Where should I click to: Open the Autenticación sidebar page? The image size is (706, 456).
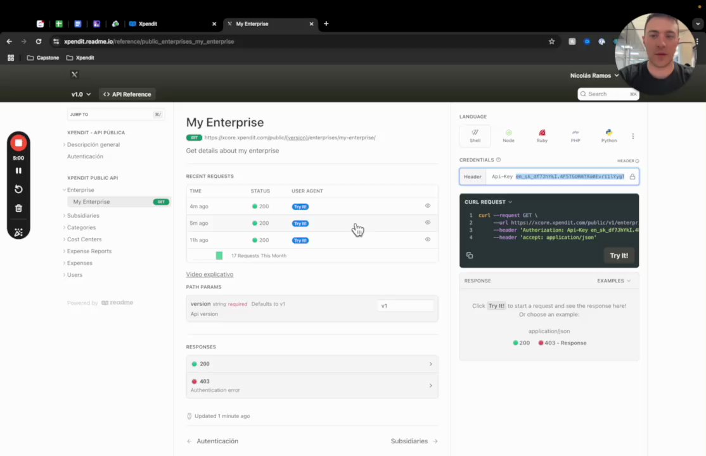click(85, 156)
